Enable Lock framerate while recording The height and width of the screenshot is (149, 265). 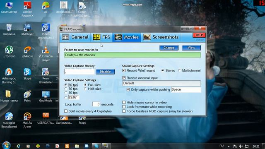(x=124, y=107)
